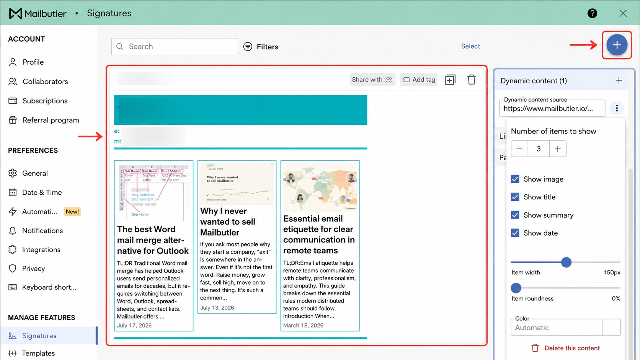Click the Item width slider handle
This screenshot has width=640, height=360.
click(566, 262)
